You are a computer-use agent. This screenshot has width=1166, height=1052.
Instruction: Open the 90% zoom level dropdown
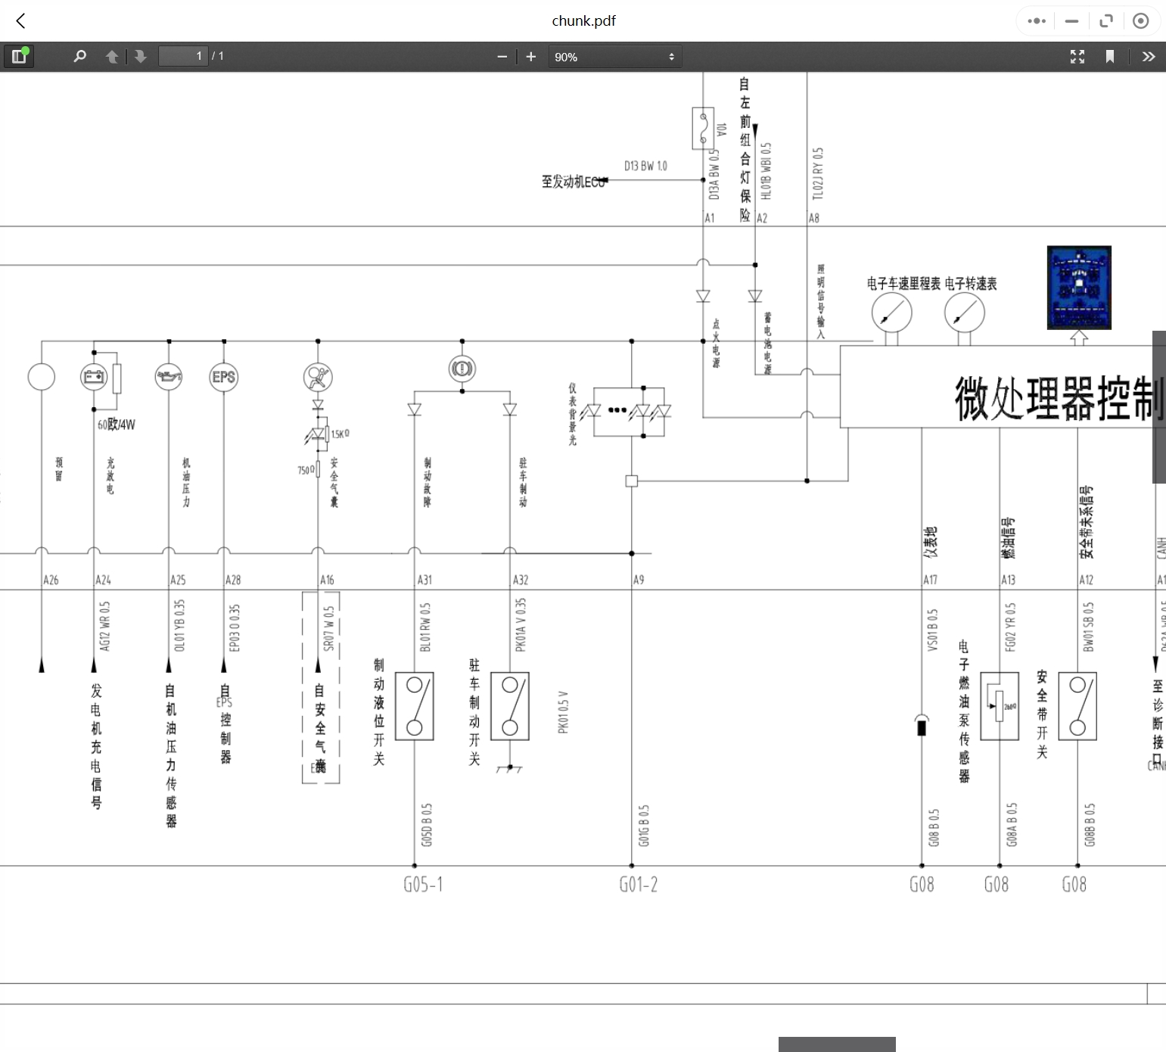(x=614, y=56)
